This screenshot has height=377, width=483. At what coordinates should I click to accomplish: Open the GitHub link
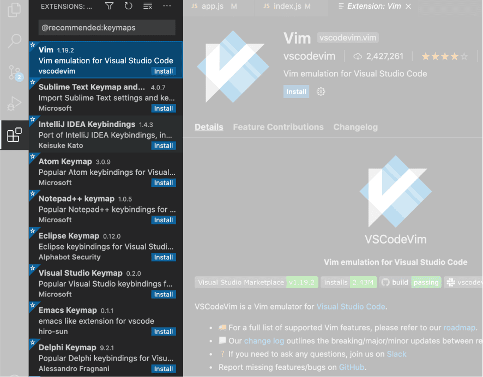[352, 367]
